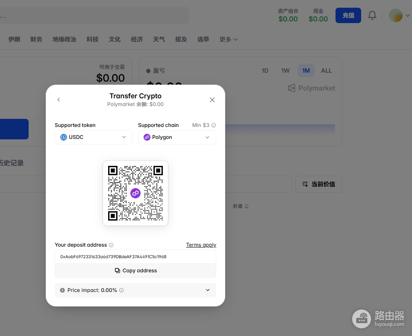
Task: Close the Transfer Crypto dialog
Action: pyautogui.click(x=212, y=100)
